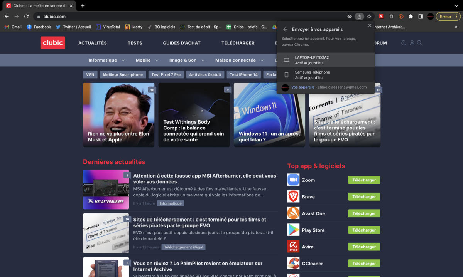Open the red S extension
This screenshot has width=463, height=277.
[381, 17]
